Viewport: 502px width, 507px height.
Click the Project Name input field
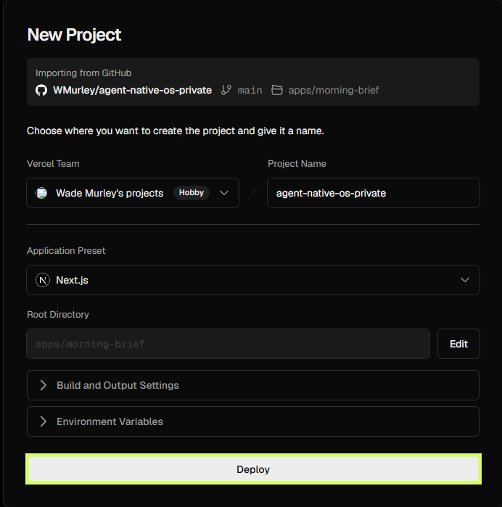tap(374, 193)
